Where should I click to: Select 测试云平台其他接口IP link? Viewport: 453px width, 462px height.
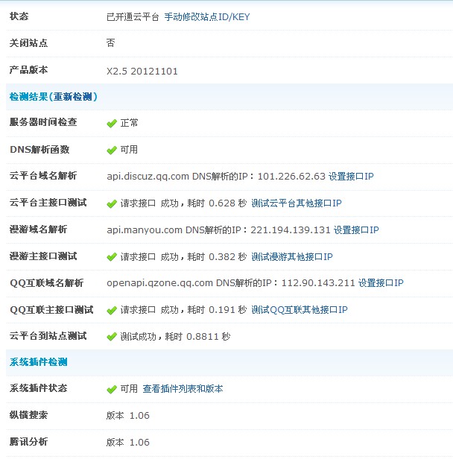pos(297,203)
